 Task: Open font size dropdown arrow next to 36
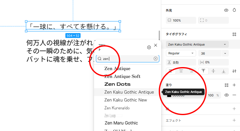(x=225, y=53)
